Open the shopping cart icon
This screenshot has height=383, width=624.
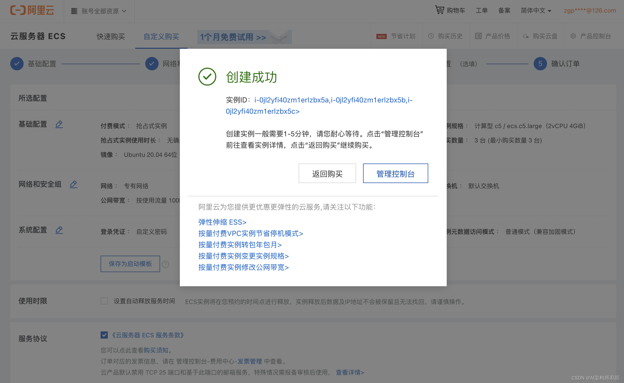click(440, 10)
